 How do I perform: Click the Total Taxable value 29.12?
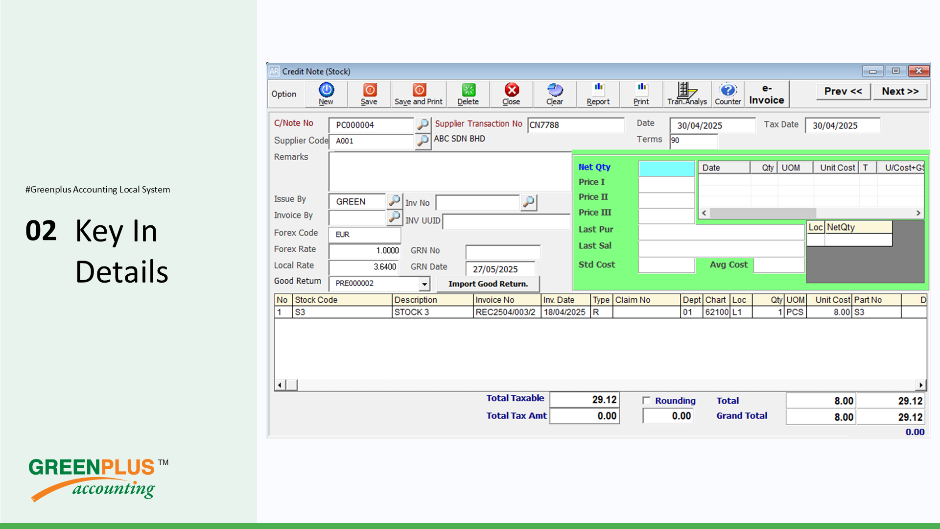point(585,400)
